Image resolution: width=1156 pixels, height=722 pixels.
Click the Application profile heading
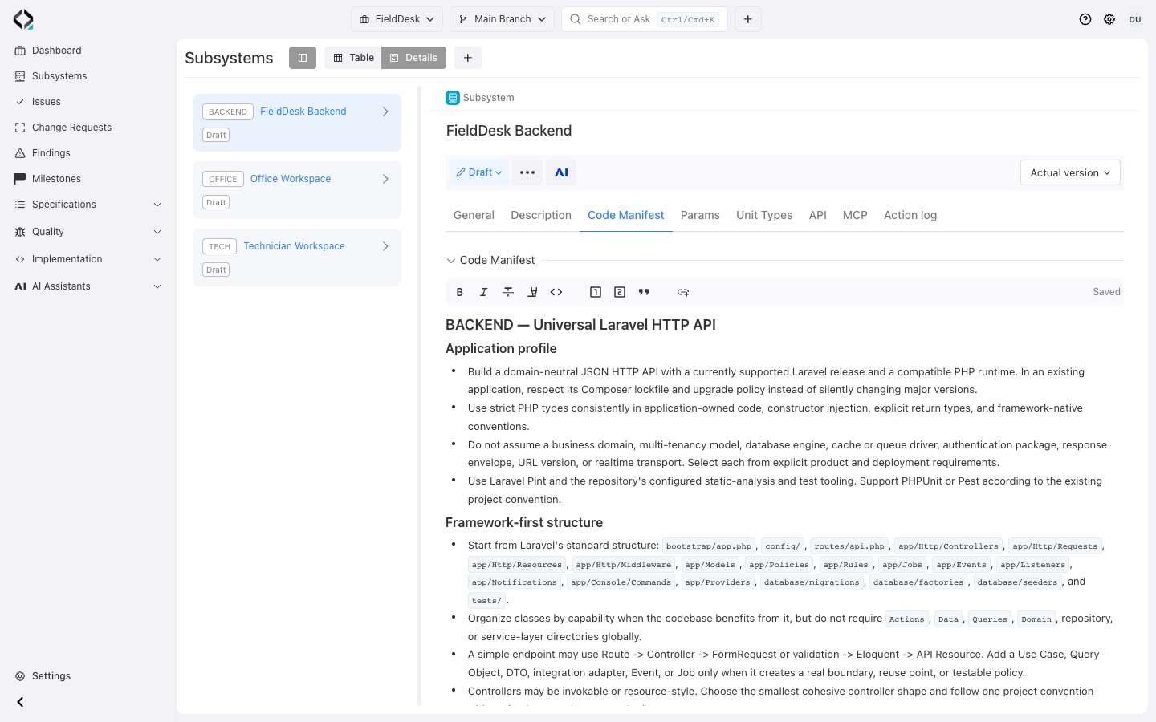tap(501, 348)
